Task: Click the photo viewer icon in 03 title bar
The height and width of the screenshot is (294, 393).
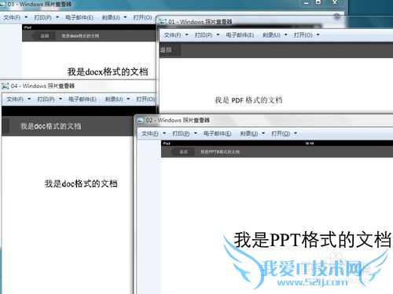Action: pyautogui.click(x=2, y=4)
